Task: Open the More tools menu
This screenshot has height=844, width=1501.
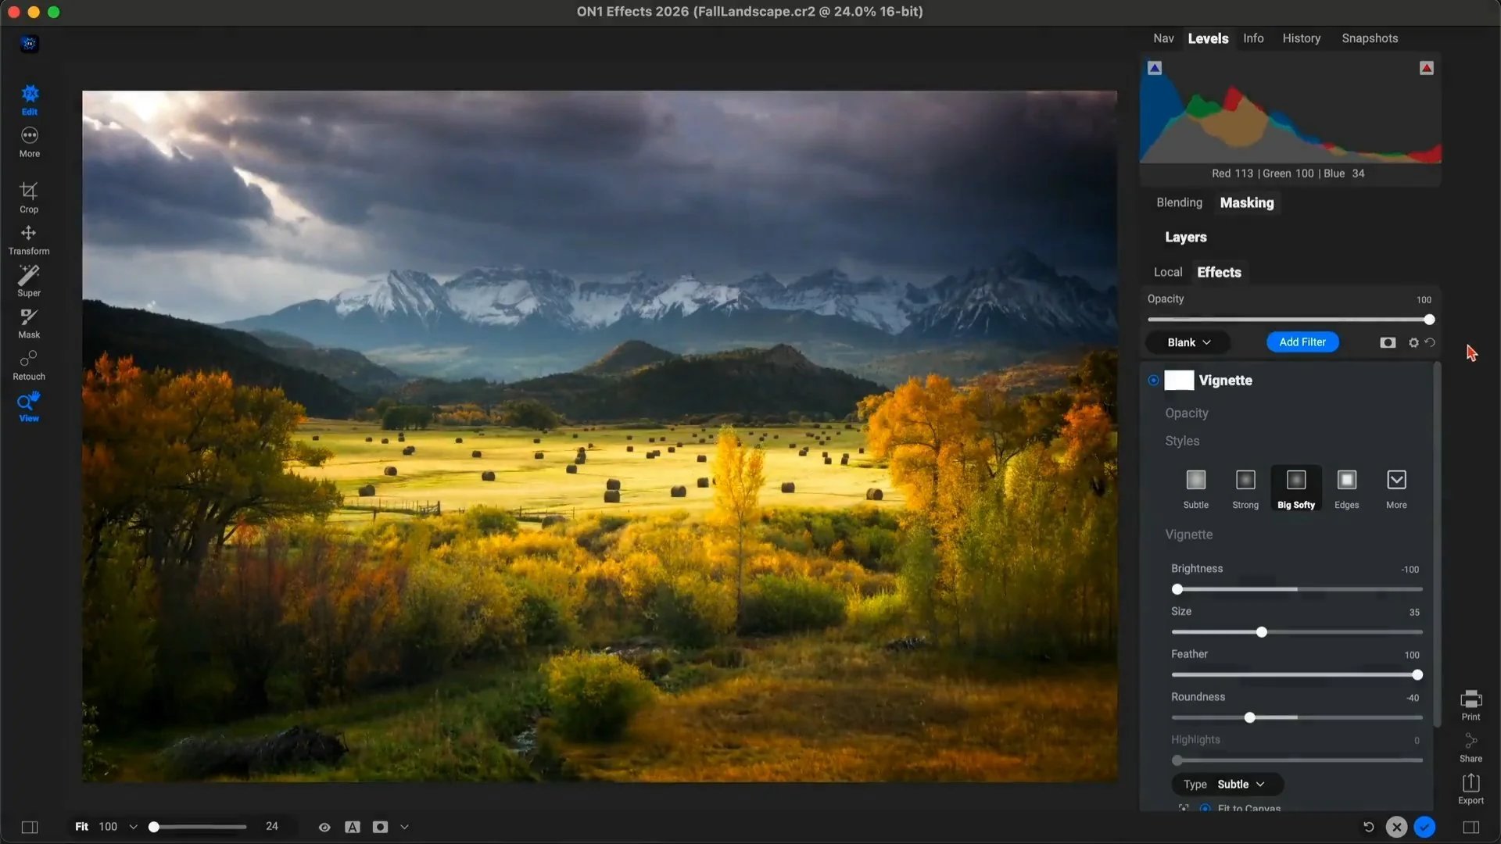Action: (x=30, y=142)
